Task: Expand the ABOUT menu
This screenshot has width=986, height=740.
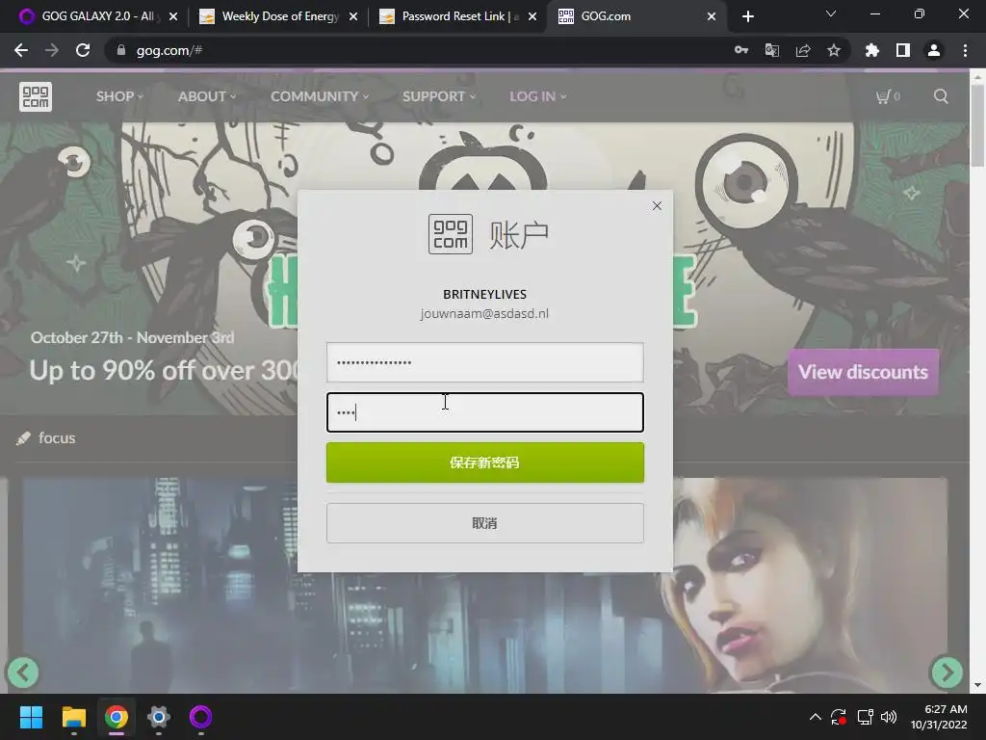Action: point(207,96)
